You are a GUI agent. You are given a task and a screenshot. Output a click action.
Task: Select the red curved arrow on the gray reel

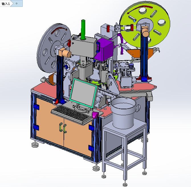(x=59, y=30)
